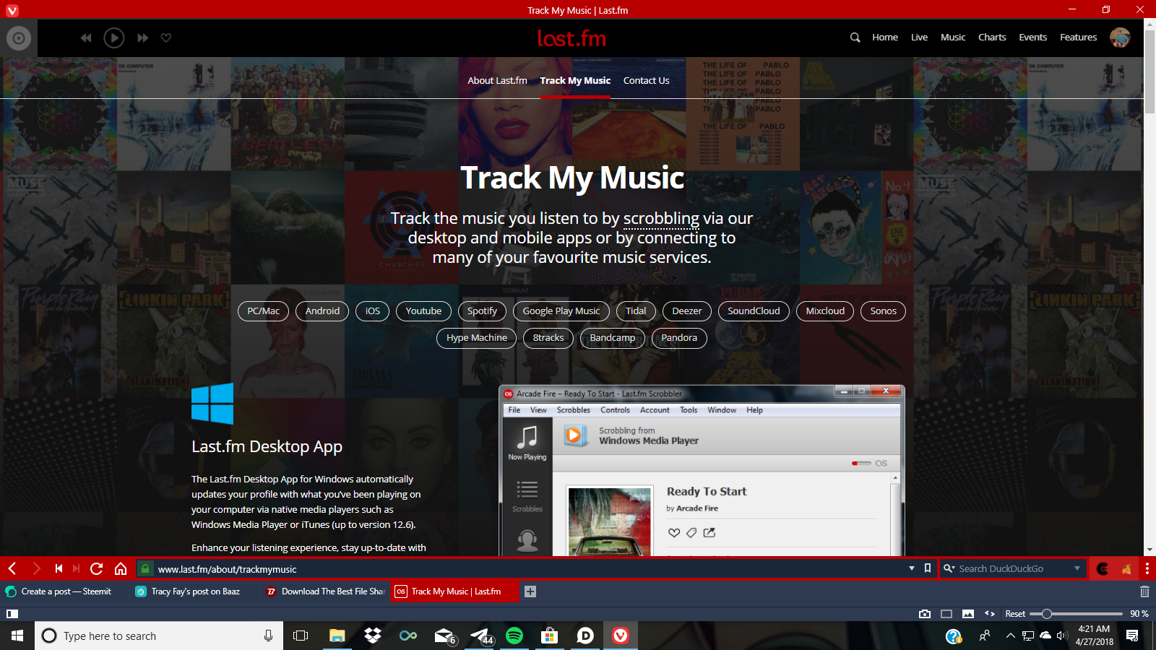Open the Vivaldi extensions three-dot menu
The height and width of the screenshot is (650, 1156).
click(x=1147, y=569)
